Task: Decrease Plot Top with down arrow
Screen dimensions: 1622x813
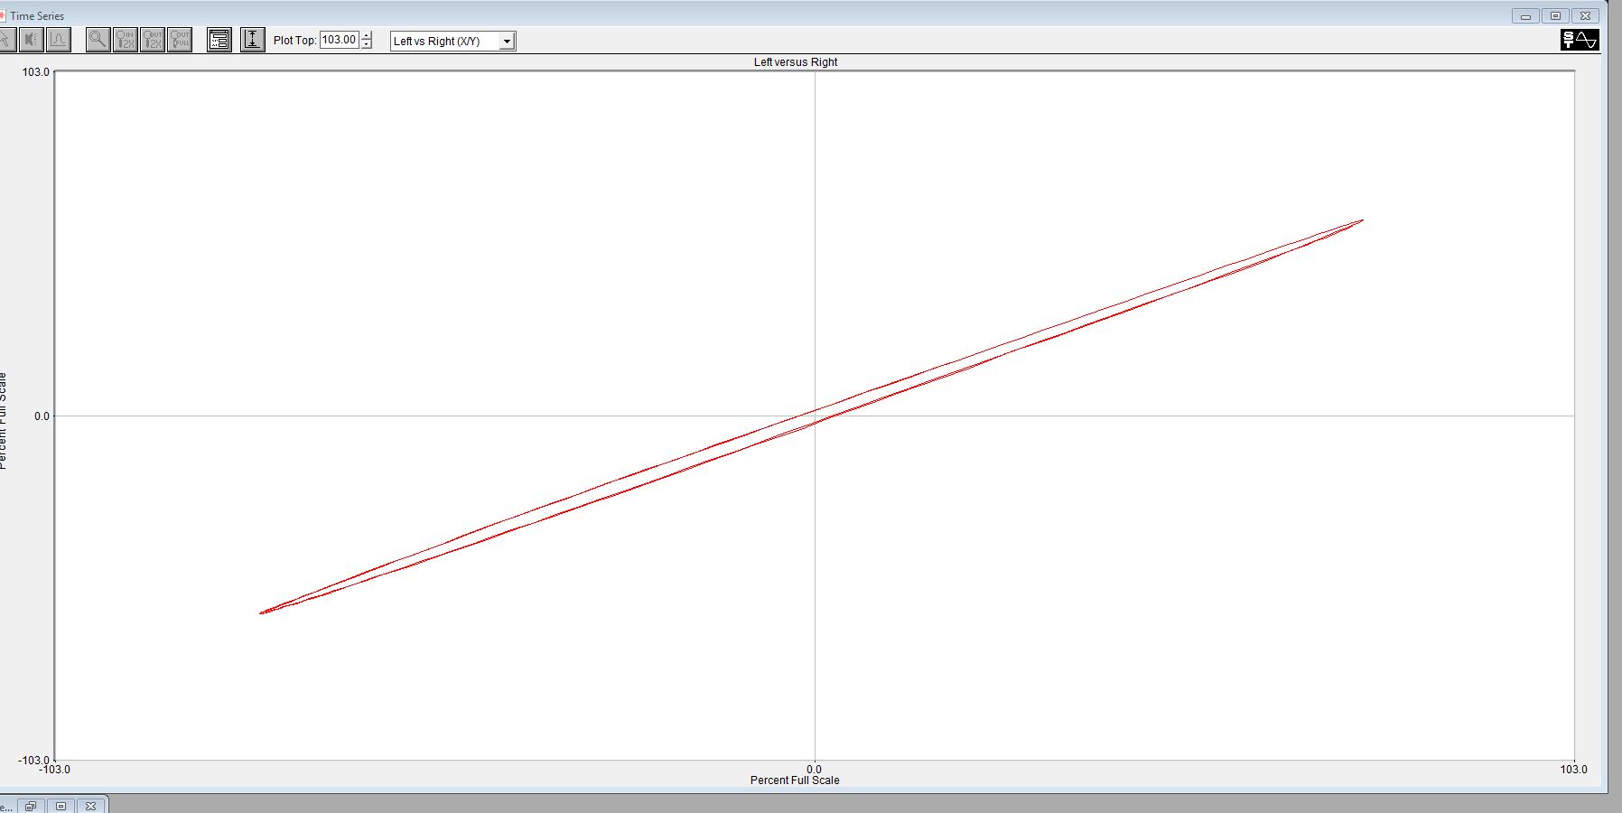Action: (366, 44)
